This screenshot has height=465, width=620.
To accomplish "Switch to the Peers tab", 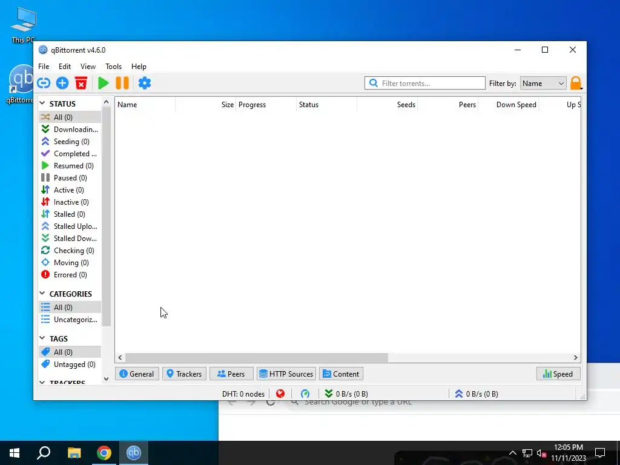I will pyautogui.click(x=231, y=374).
